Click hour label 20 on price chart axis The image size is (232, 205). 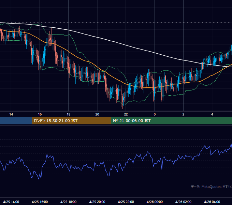[x=97, y=114]
